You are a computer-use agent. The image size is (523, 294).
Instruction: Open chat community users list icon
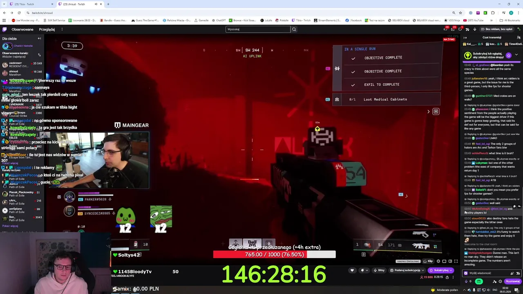(x=519, y=38)
